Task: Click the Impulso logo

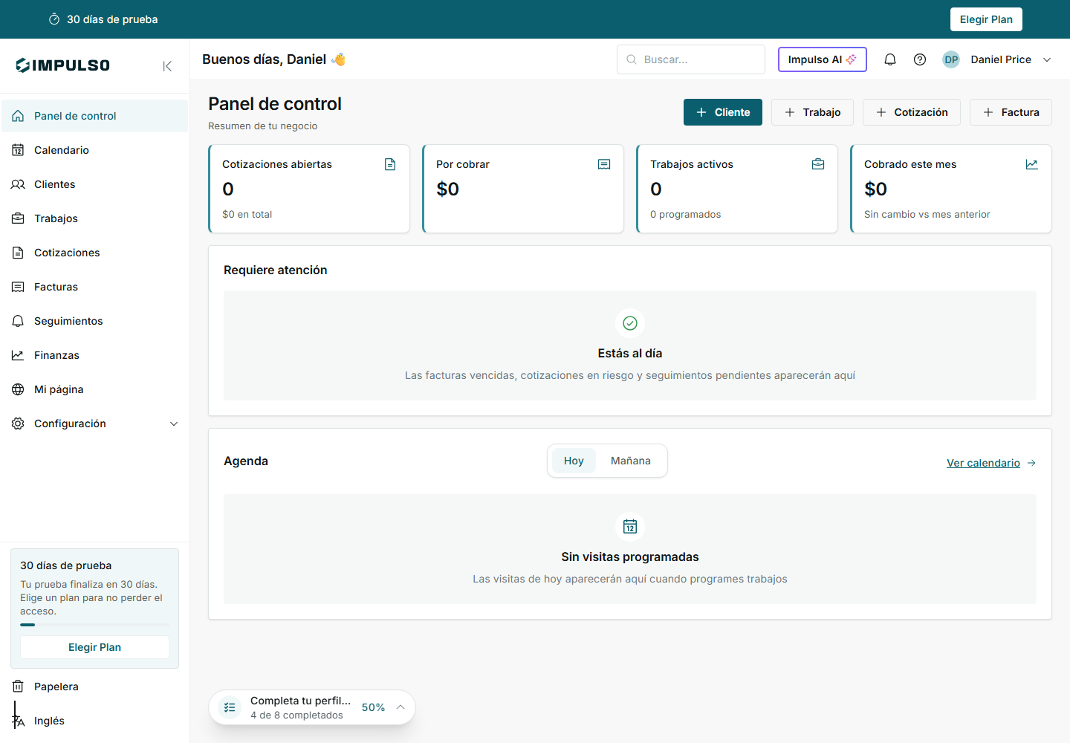Action: (x=63, y=65)
